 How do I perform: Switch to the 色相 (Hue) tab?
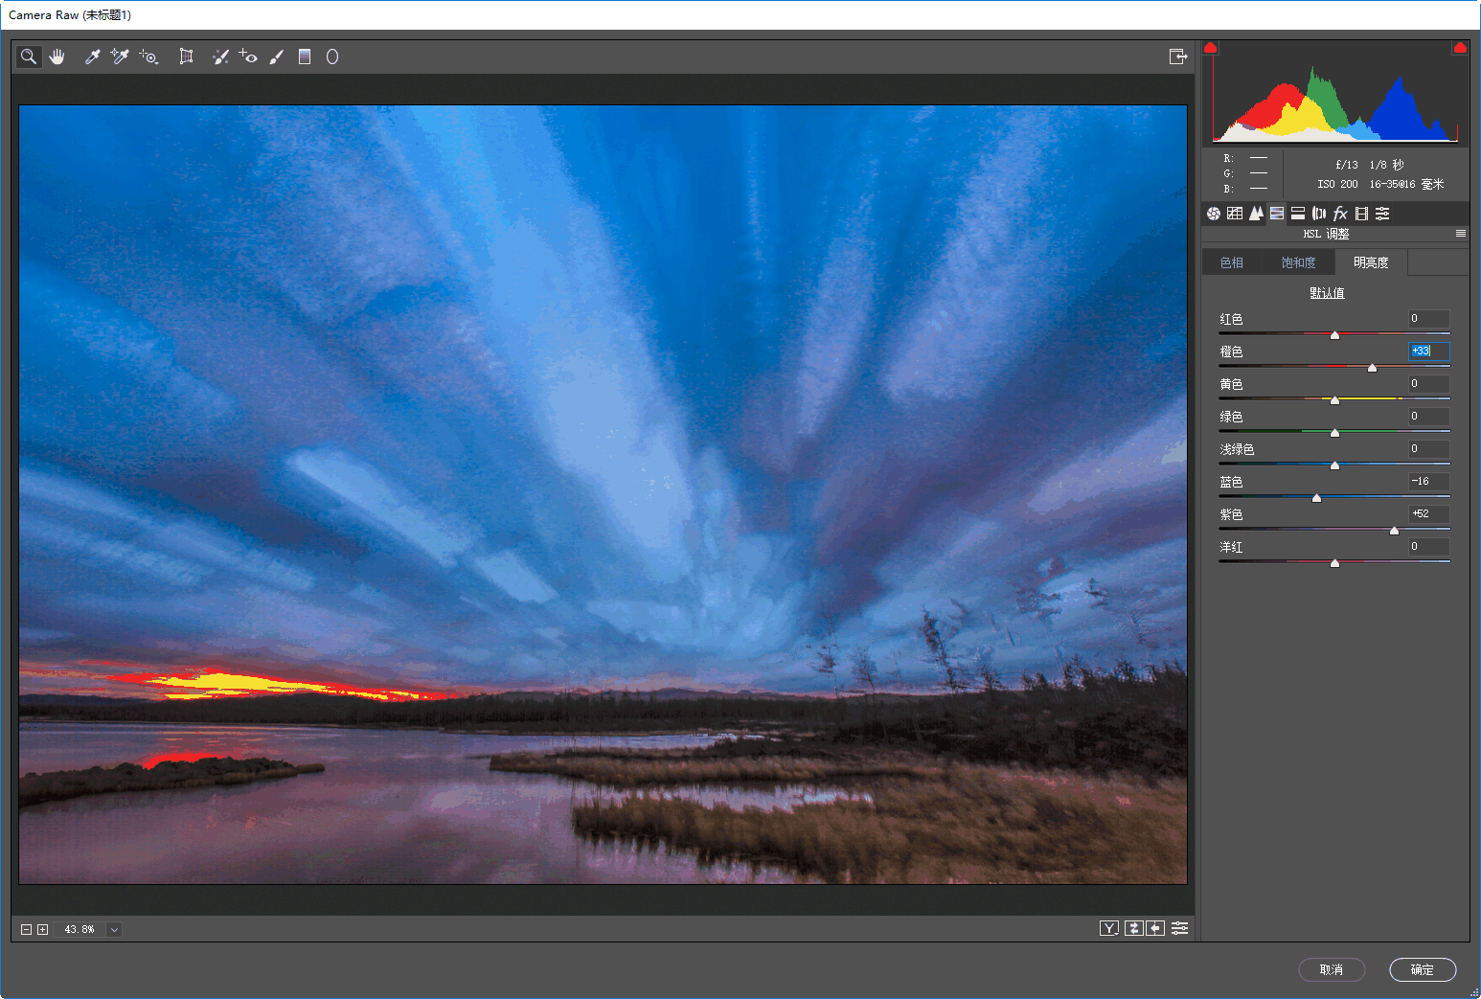(x=1231, y=262)
